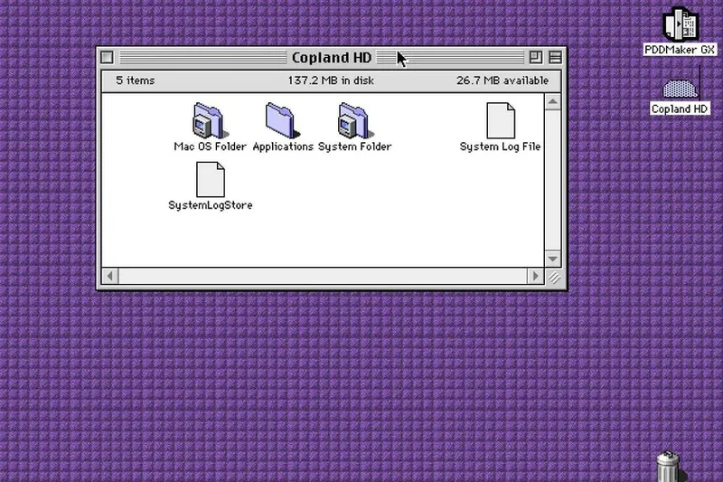Click the 'Mac OS Folder' label

point(211,146)
